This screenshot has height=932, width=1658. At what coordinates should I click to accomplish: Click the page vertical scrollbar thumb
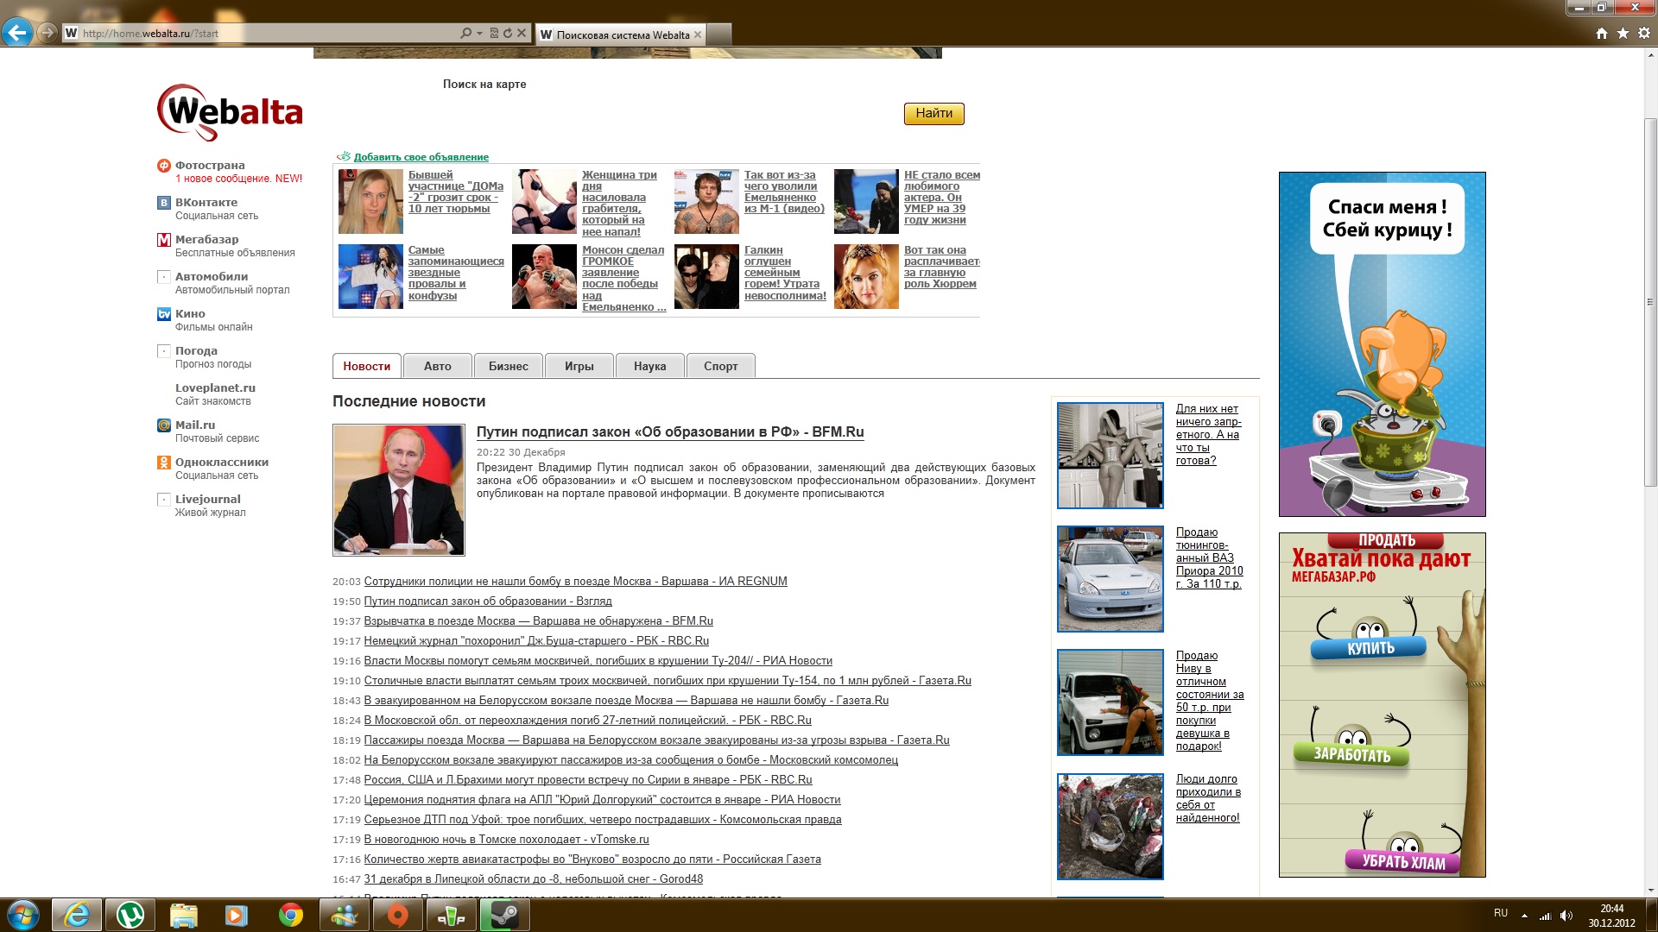coord(1650,302)
